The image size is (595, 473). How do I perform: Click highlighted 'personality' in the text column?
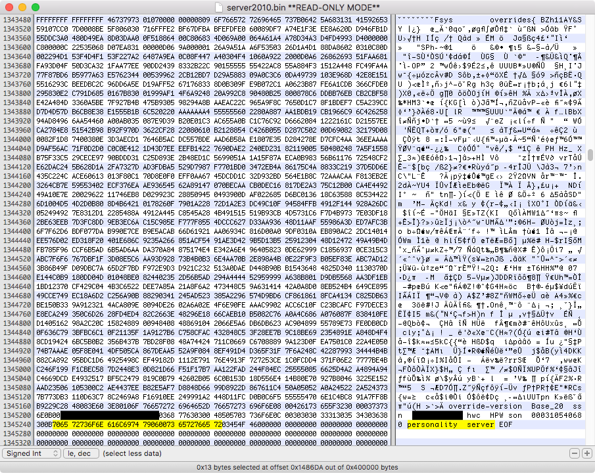pyautogui.click(x=432, y=424)
